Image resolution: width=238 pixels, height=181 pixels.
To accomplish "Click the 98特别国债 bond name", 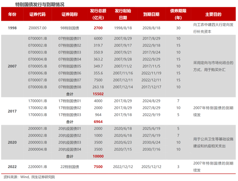I will 70,28.
